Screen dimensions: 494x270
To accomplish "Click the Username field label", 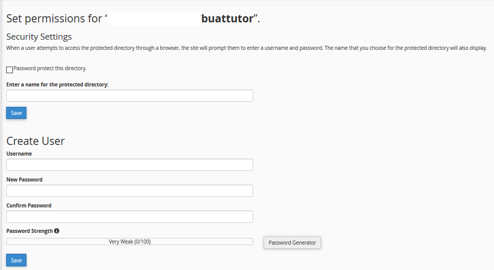I will coord(19,154).
